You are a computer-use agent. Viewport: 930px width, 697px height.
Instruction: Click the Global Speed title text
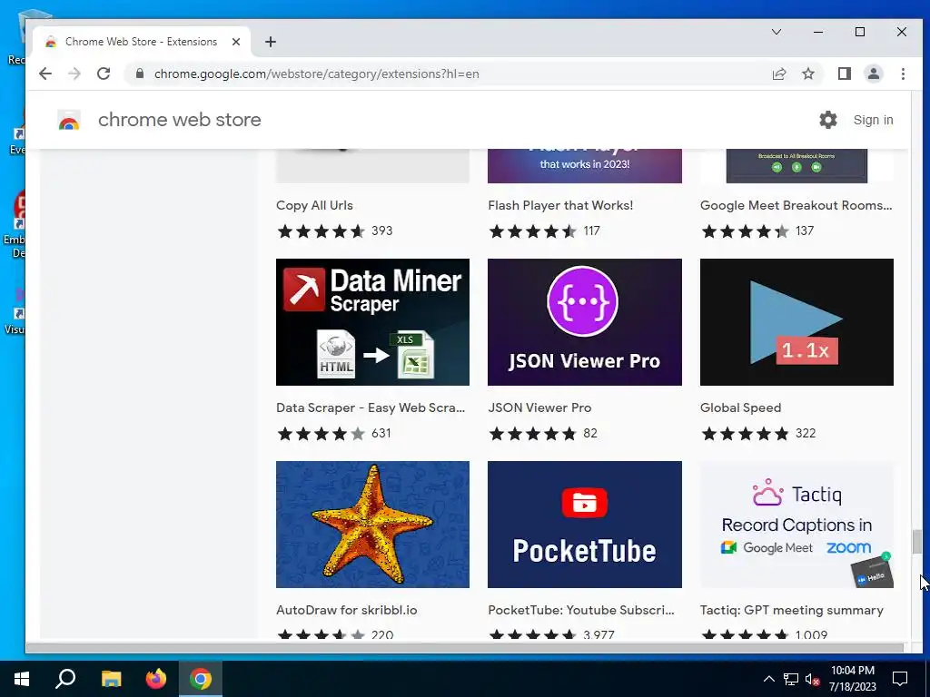(740, 407)
